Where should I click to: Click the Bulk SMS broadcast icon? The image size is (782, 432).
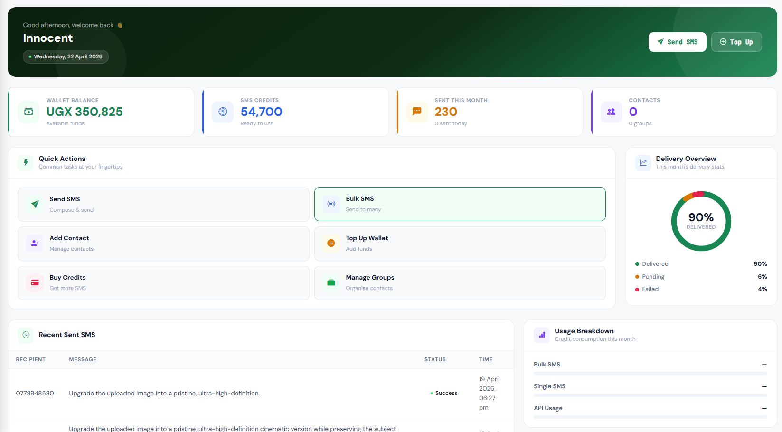[x=331, y=204]
